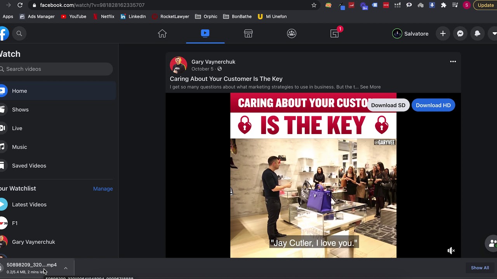Open the Ads Manager bookmark

37,17
